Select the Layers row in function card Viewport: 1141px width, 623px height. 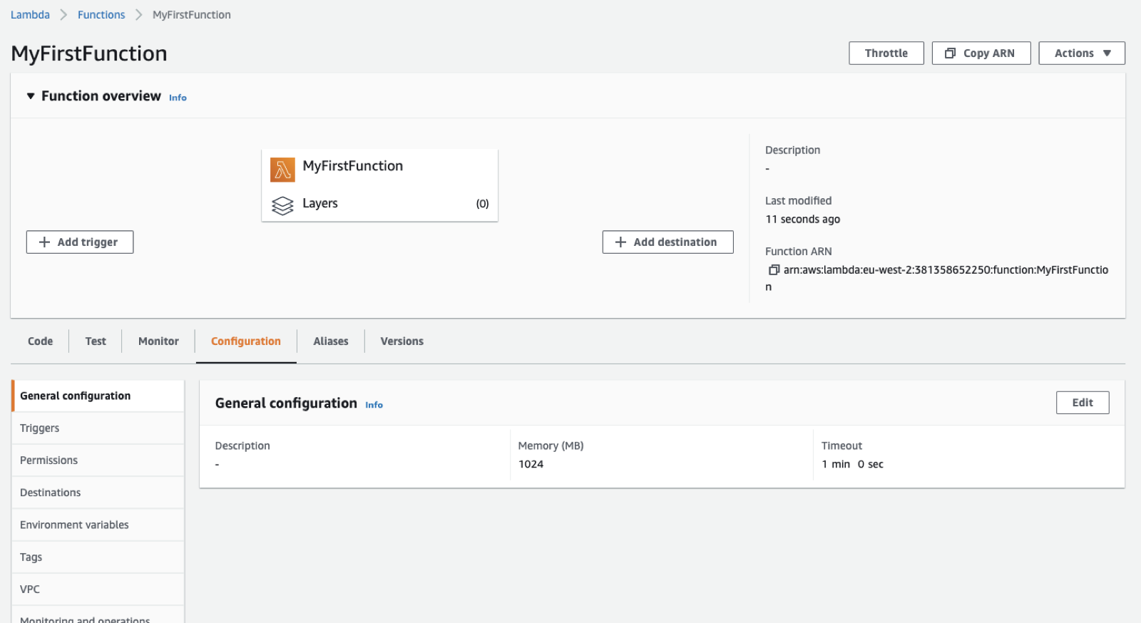[x=379, y=204]
